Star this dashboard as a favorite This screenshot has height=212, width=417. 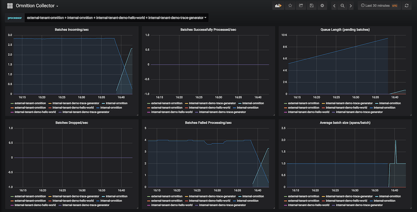[290, 6]
